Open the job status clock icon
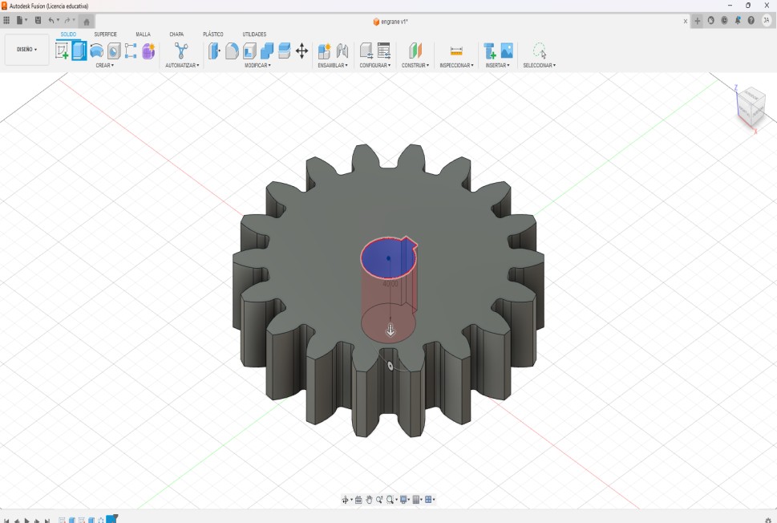 pos(724,20)
